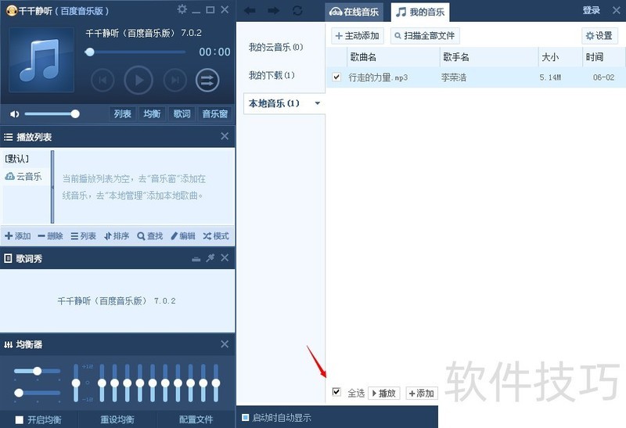Pin the 歌词秀 lyrics panel
This screenshot has height=428, width=626.
(x=210, y=258)
